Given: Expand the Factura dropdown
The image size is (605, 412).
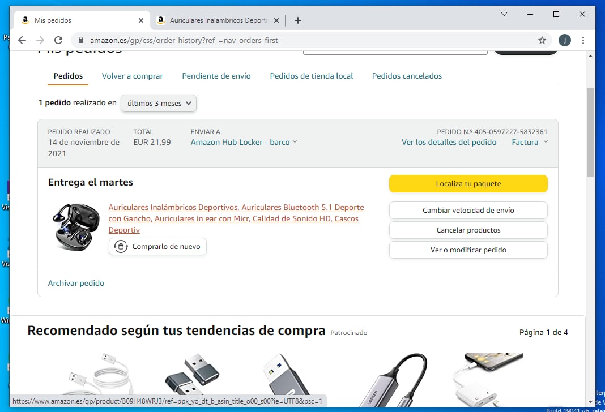Looking at the screenshot, I should click(x=529, y=142).
